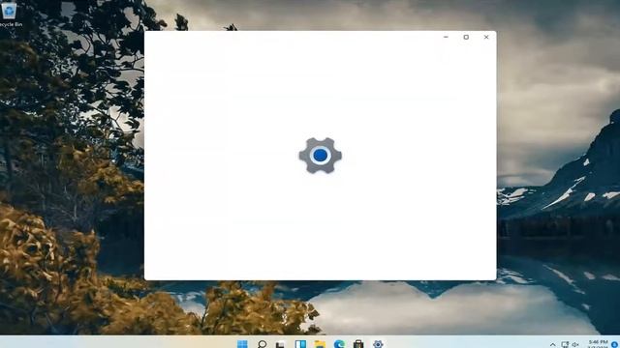Screen dimensions: 620x348
Task: Open the Widgets panel icon
Action: (300, 344)
